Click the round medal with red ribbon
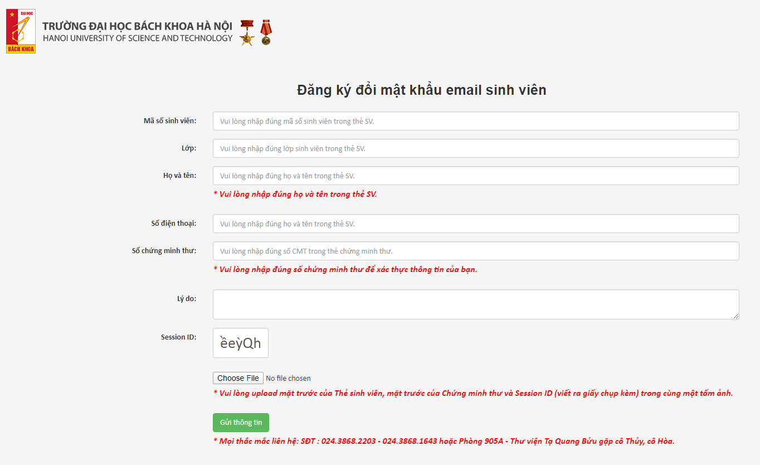 pos(266,32)
